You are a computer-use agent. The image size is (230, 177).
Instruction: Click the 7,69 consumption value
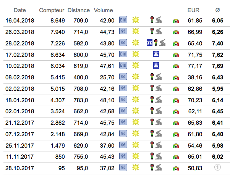(x=217, y=66)
